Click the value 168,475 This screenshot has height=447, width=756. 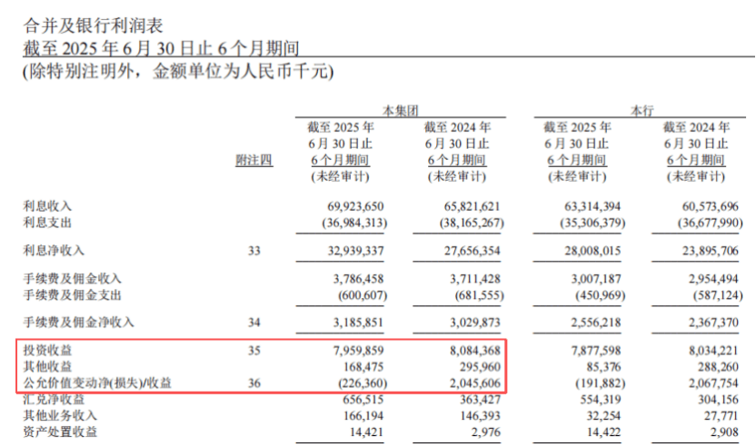(x=363, y=367)
